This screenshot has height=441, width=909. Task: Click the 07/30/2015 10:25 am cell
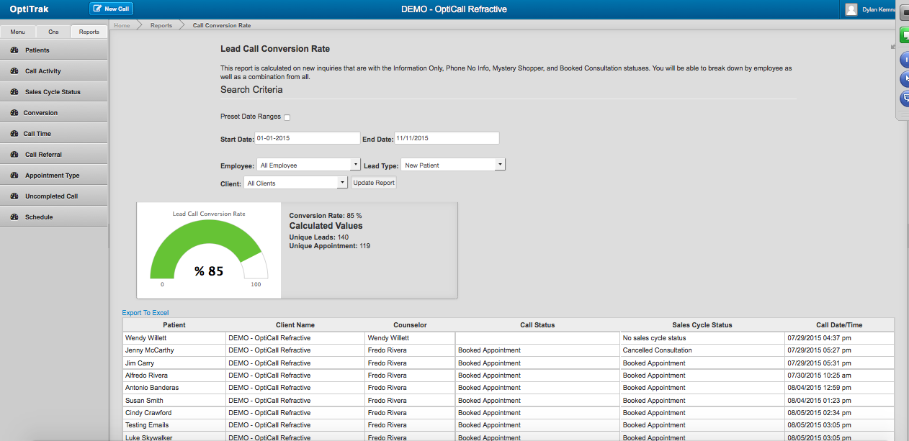coord(839,376)
